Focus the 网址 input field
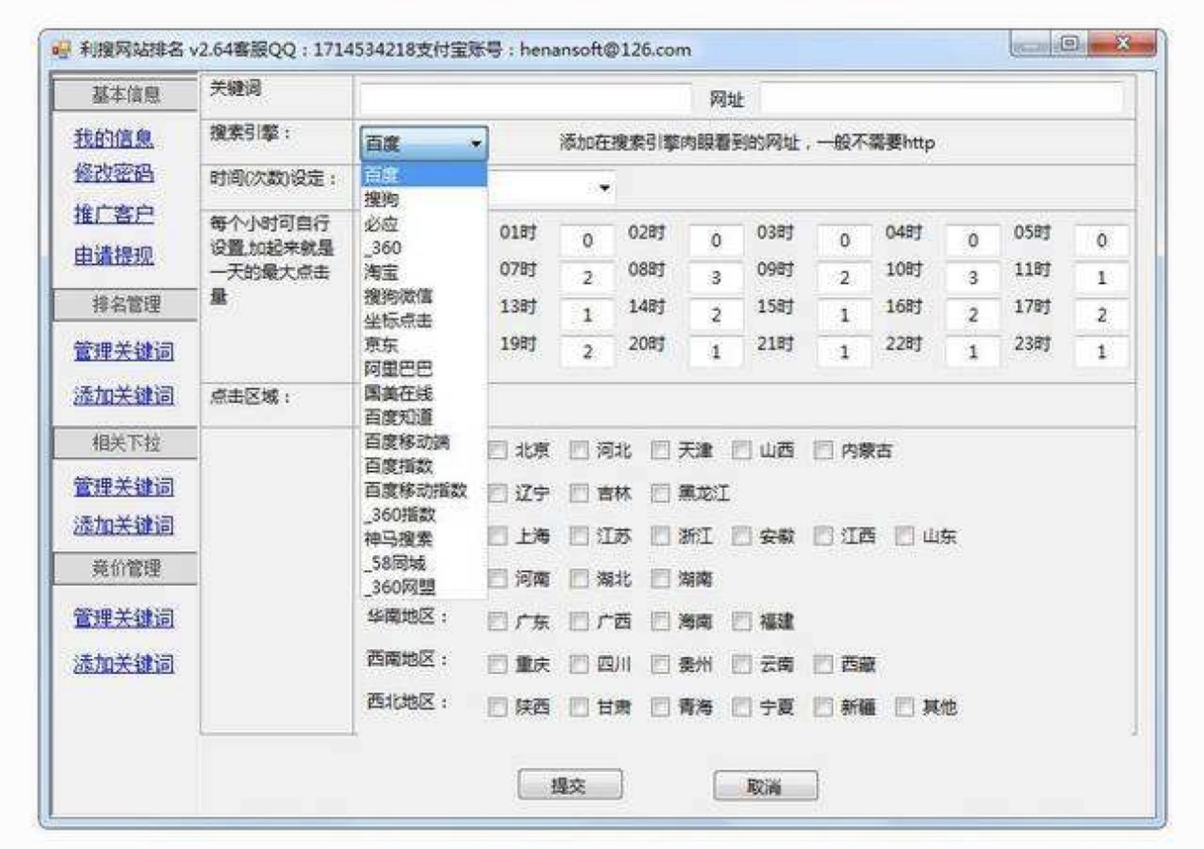This screenshot has width=1204, height=849. 941,99
